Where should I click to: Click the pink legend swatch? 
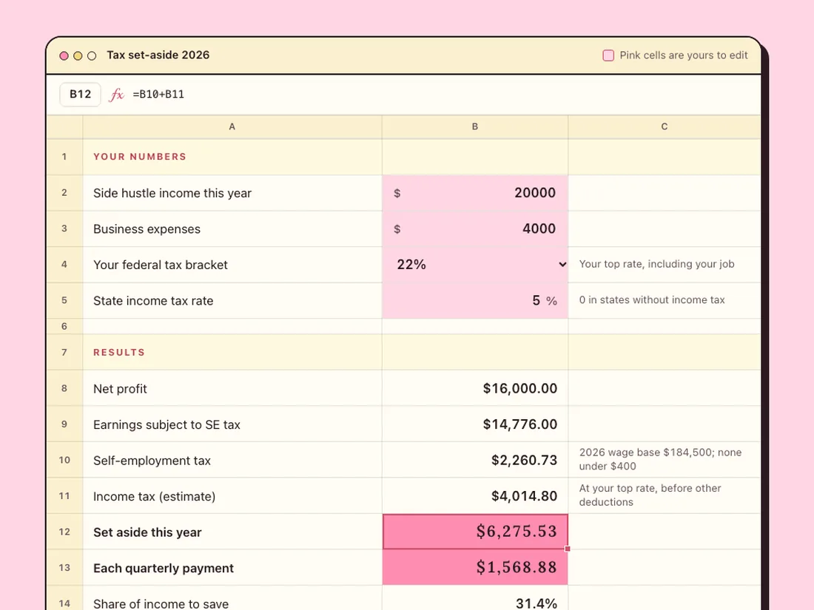tap(608, 55)
